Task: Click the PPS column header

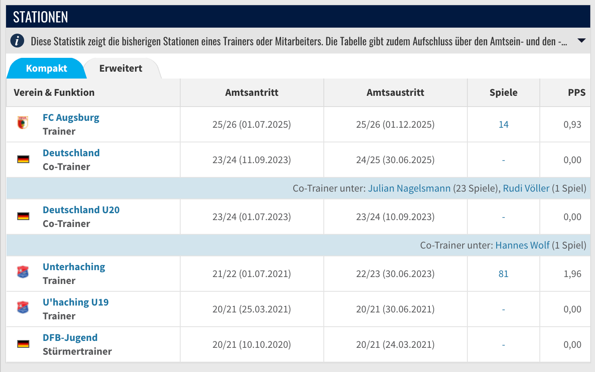Action: (x=577, y=92)
